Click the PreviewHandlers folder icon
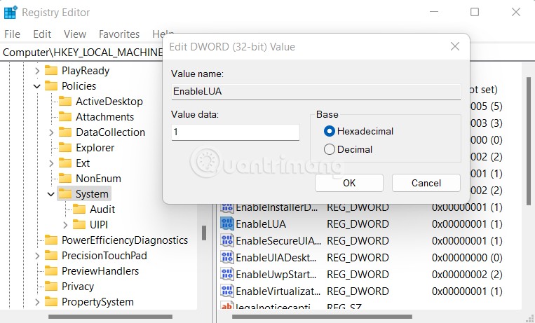The image size is (535, 323). [x=51, y=271]
